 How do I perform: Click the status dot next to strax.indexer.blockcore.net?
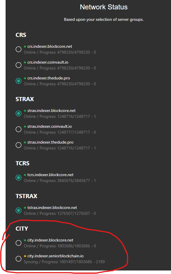click(25, 110)
